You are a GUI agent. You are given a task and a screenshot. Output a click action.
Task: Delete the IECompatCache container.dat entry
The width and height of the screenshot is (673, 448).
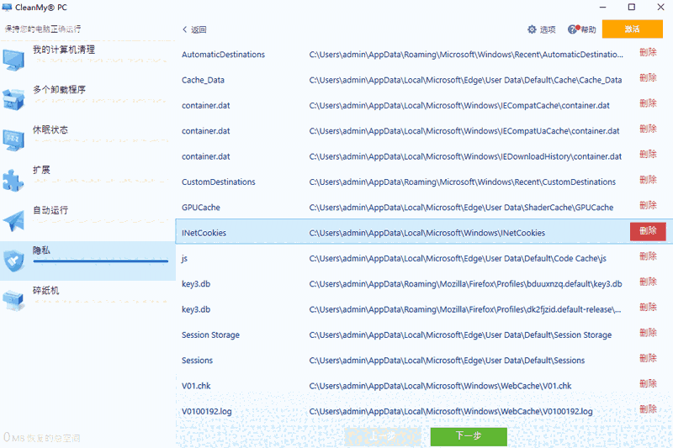point(648,103)
